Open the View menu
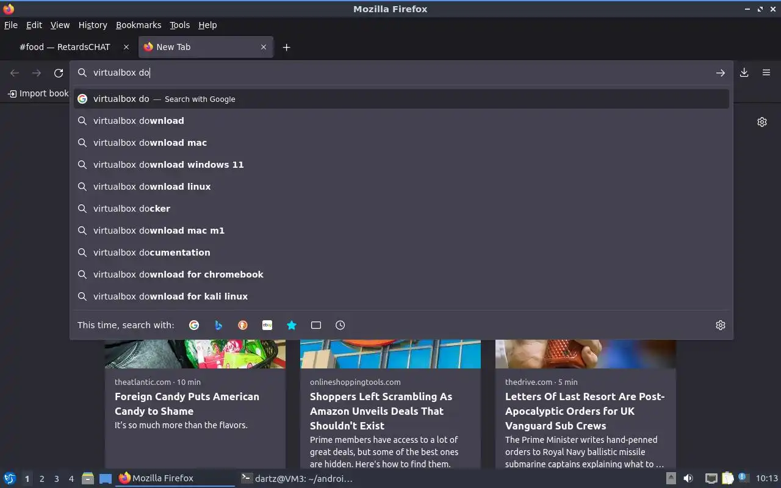This screenshot has width=781, height=488. [60, 25]
